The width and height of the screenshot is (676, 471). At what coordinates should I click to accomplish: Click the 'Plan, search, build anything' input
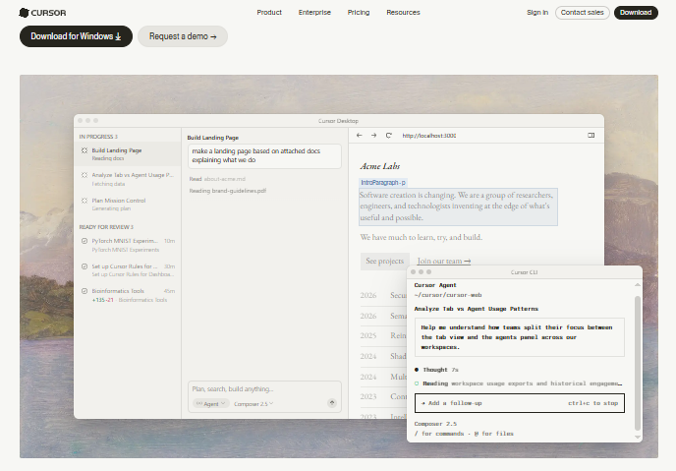pyautogui.click(x=264, y=389)
